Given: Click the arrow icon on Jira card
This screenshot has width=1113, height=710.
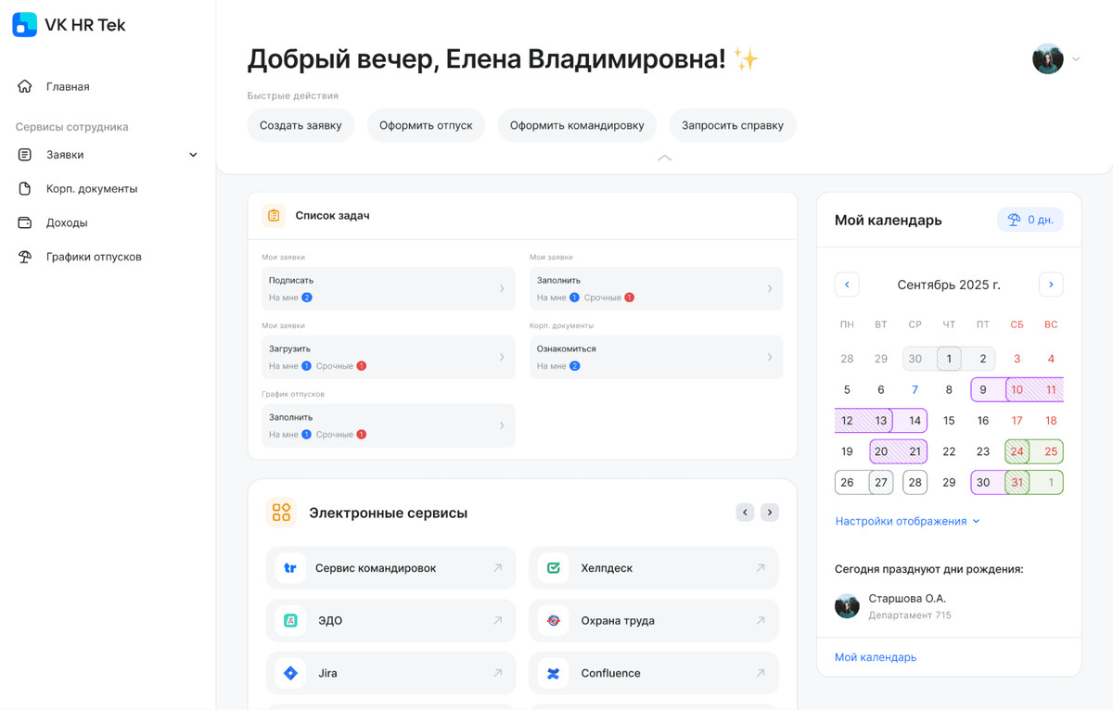Looking at the screenshot, I should (x=498, y=673).
